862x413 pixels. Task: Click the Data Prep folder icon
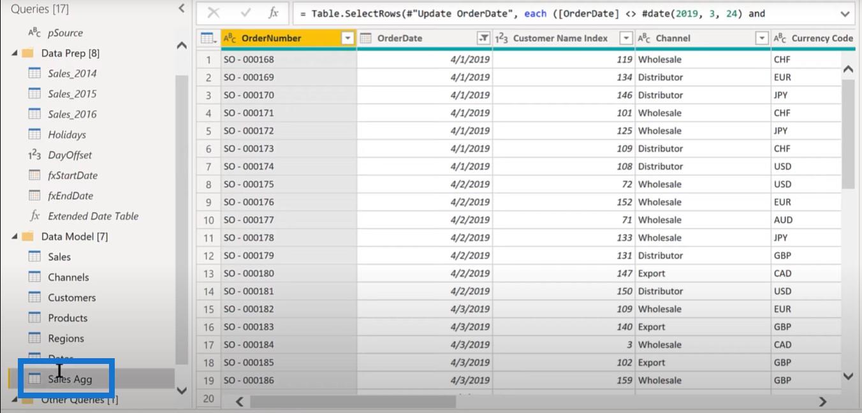click(28, 53)
